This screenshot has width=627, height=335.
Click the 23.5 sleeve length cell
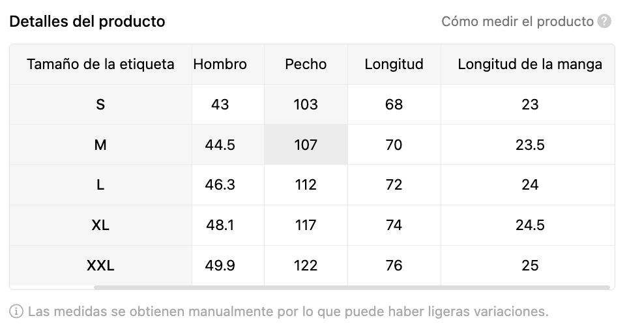coord(530,145)
